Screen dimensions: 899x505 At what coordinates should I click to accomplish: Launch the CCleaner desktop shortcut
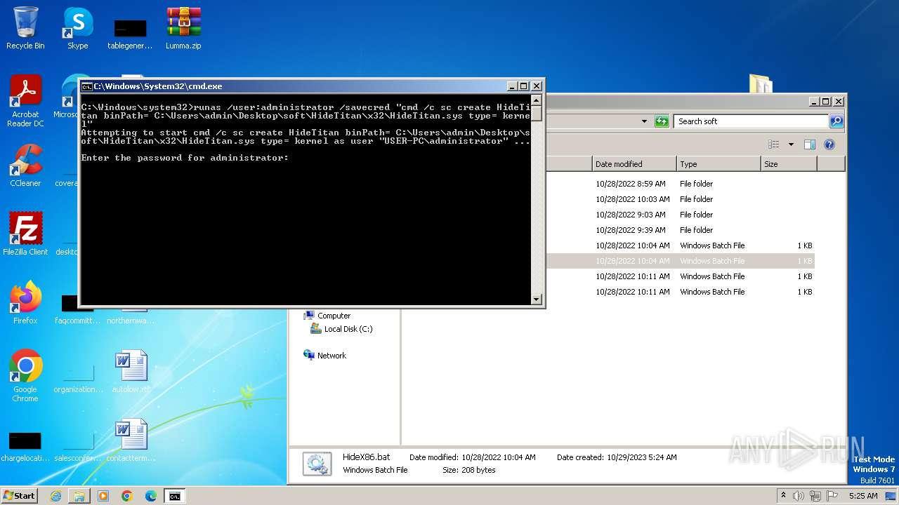tap(25, 166)
